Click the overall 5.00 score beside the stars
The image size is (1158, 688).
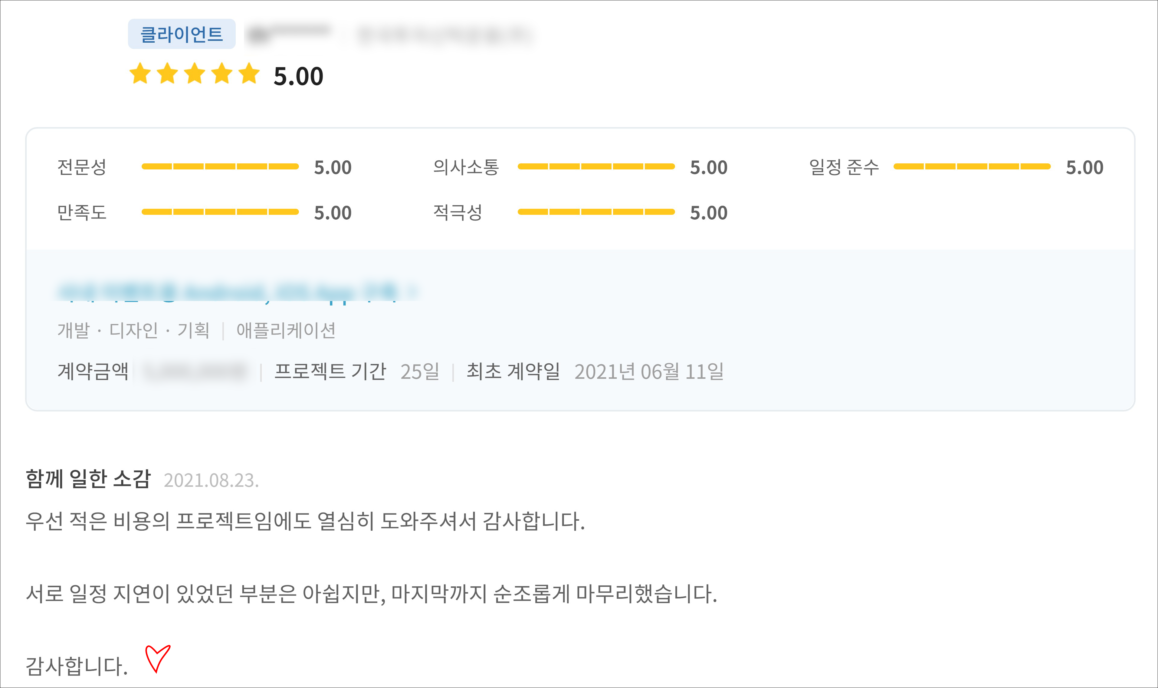pos(298,76)
